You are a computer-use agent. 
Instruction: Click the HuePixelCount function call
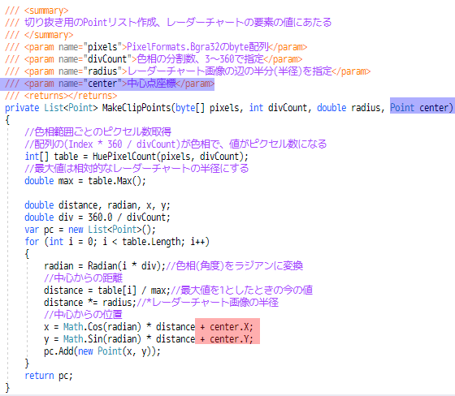tap(171, 157)
